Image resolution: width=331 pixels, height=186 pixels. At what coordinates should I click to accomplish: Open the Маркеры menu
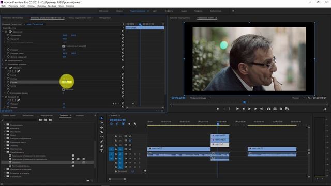[41, 6]
